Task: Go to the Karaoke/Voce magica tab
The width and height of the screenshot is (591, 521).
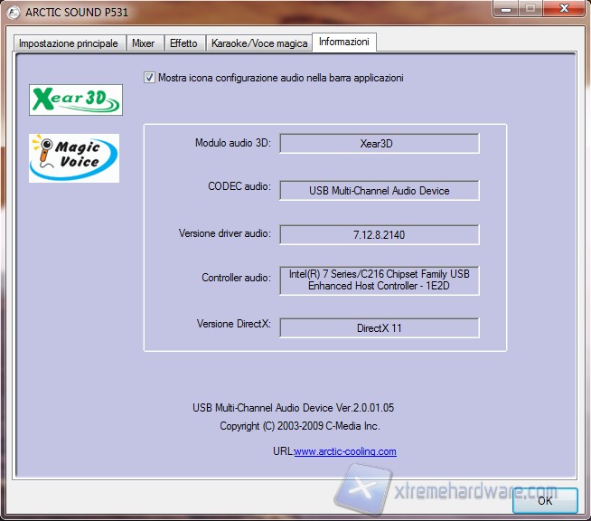Action: [258, 43]
